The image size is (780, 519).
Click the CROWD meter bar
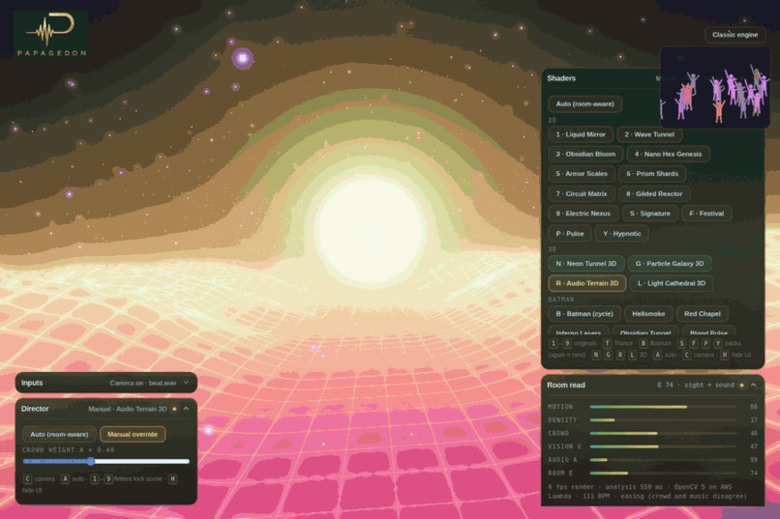(663, 434)
